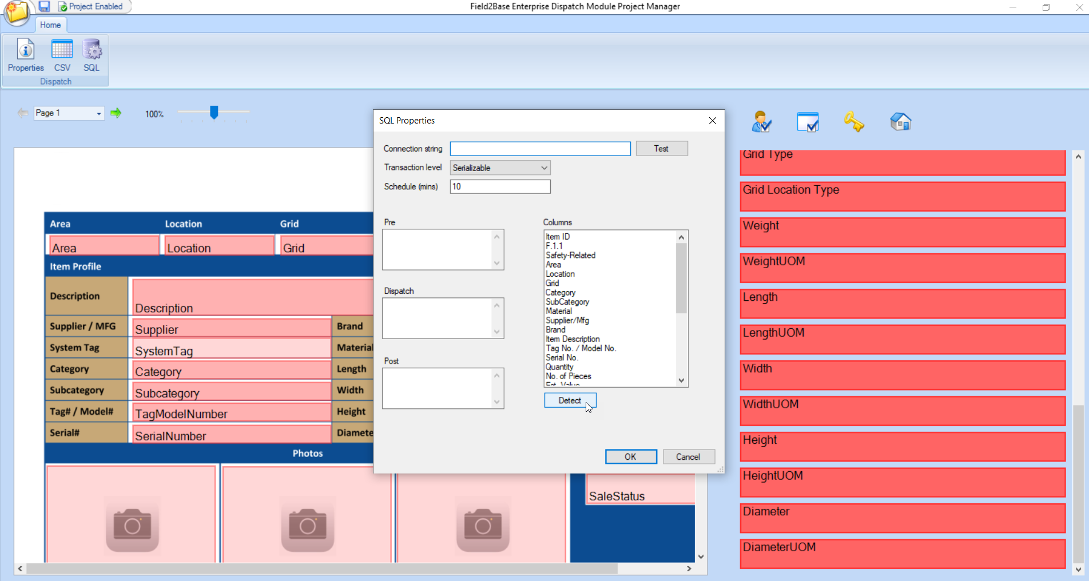This screenshot has height=581, width=1089.
Task: Select the Grid Location Type field box
Action: 903,196
